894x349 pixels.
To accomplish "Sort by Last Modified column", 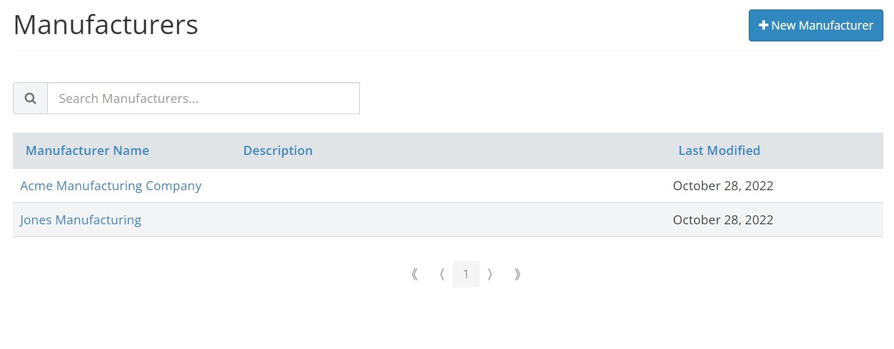I will click(x=719, y=150).
